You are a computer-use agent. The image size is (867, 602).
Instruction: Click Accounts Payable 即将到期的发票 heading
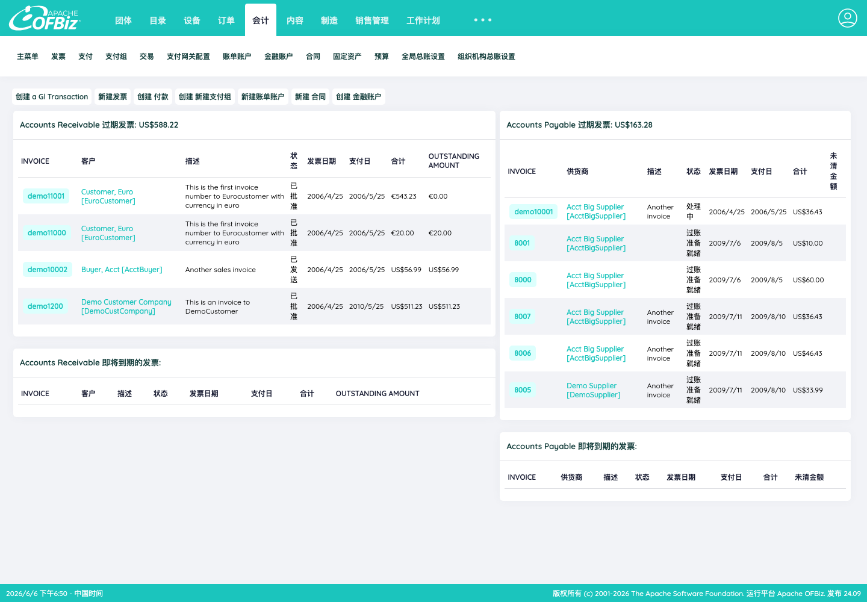[x=571, y=447]
